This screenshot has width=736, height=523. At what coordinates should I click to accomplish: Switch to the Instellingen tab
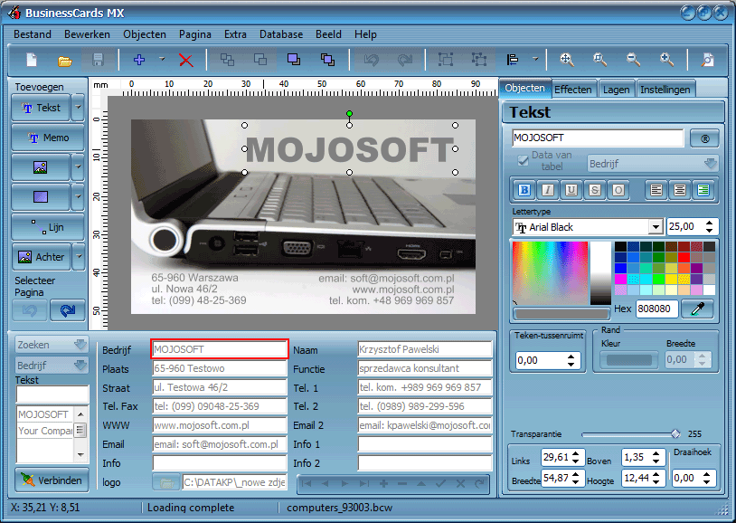click(665, 90)
